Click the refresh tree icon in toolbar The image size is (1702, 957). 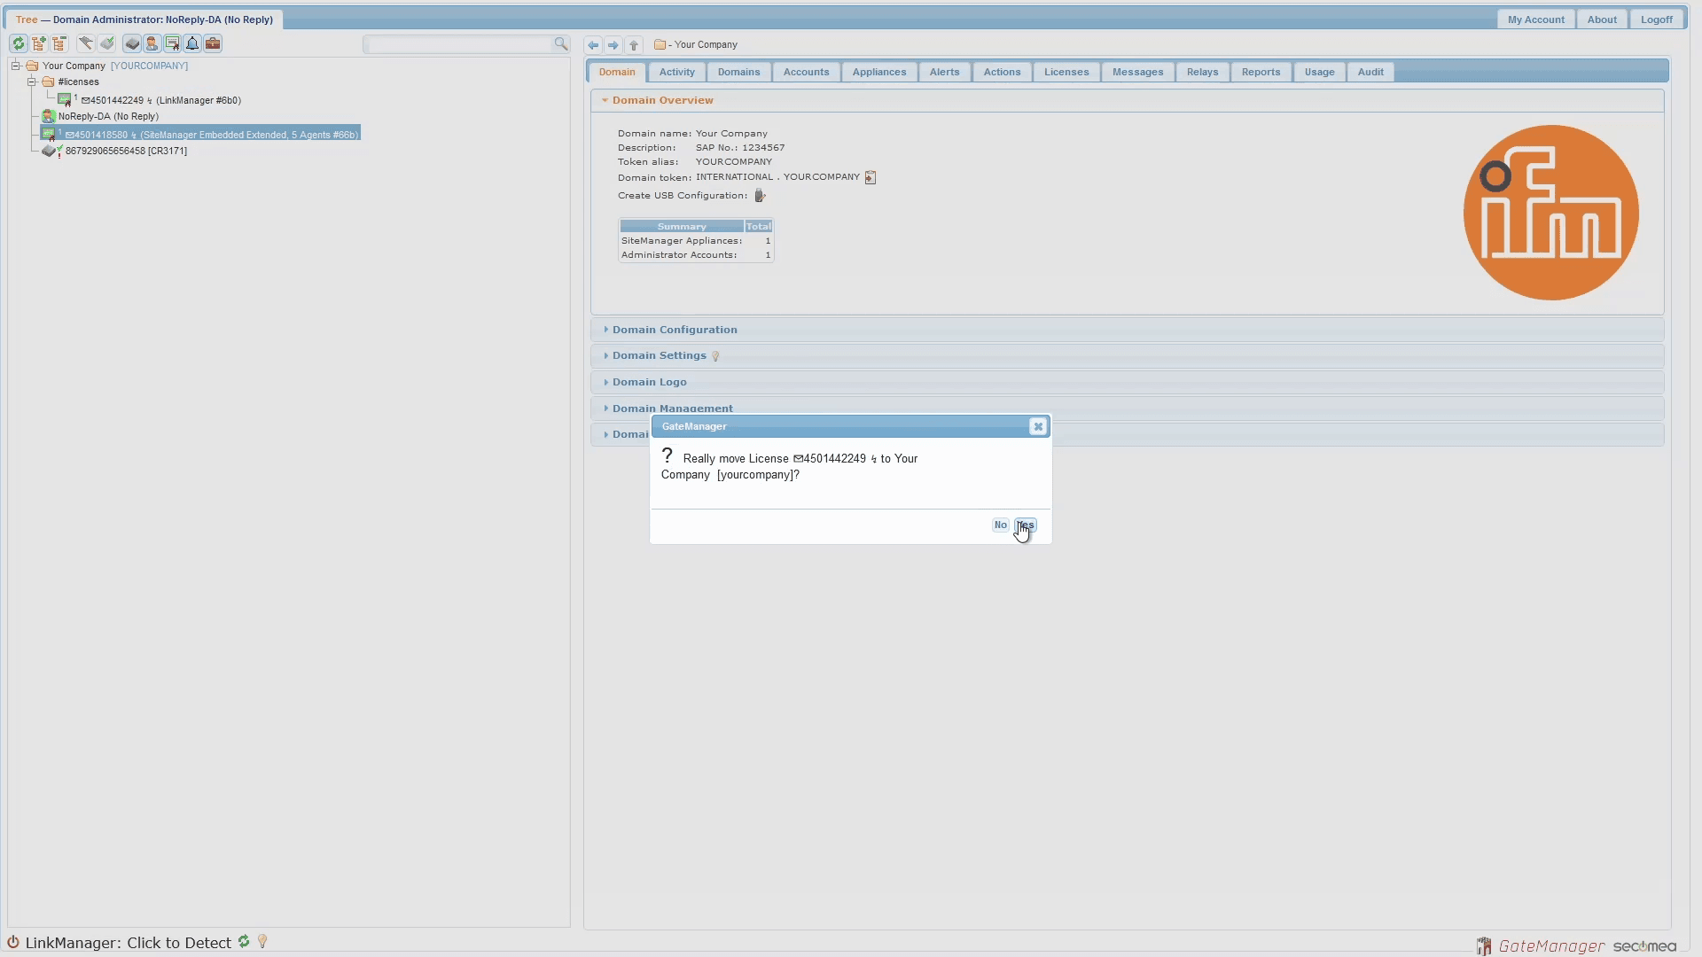[18, 43]
